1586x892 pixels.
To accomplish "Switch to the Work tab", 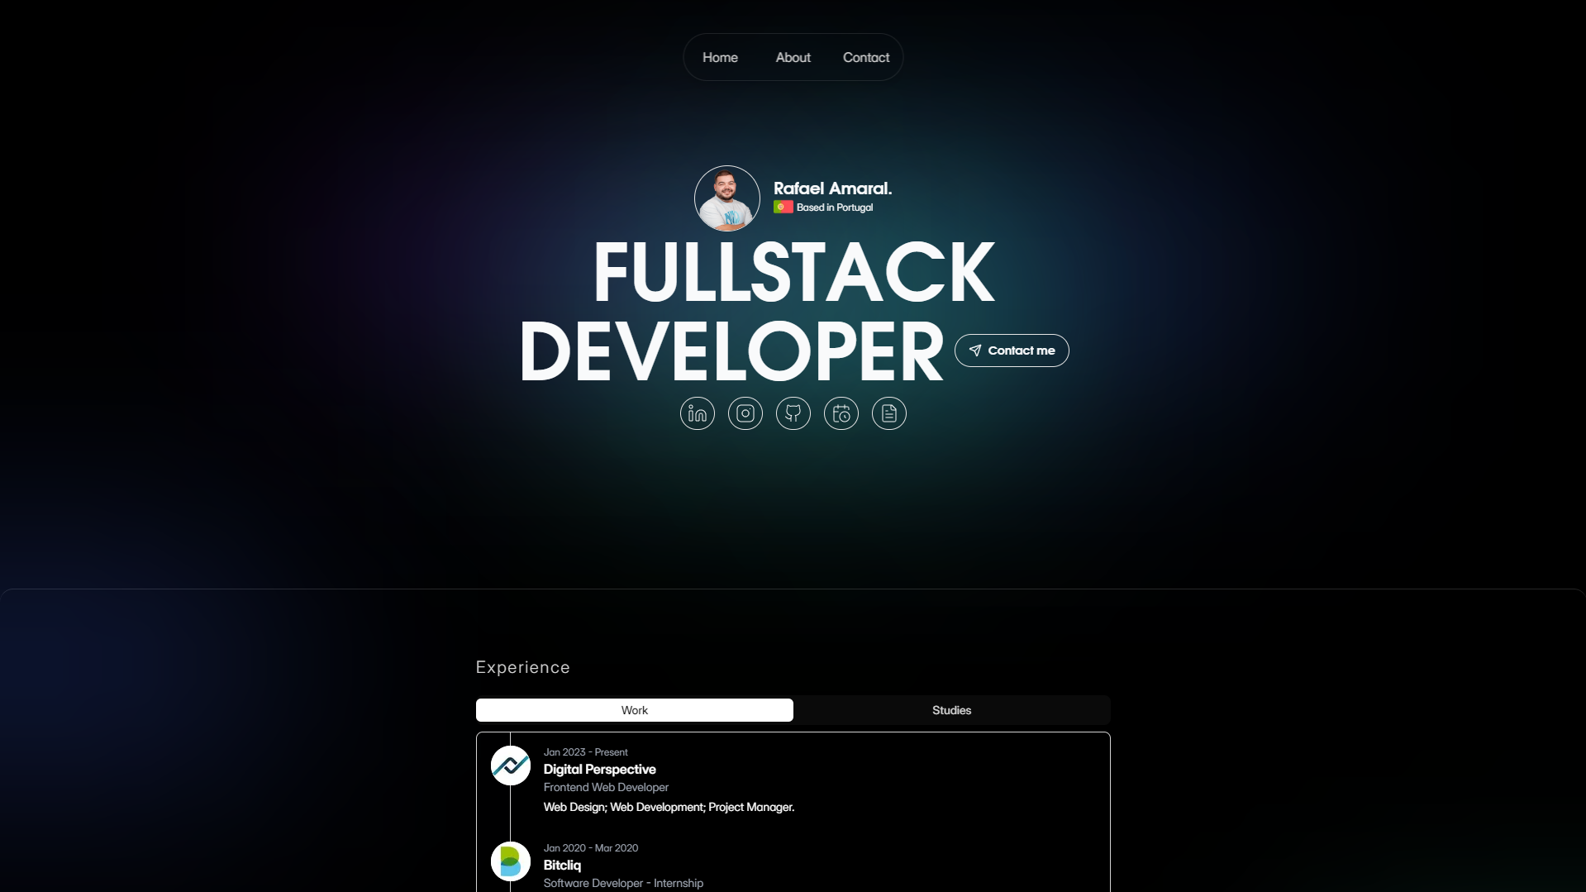I will [x=634, y=710].
